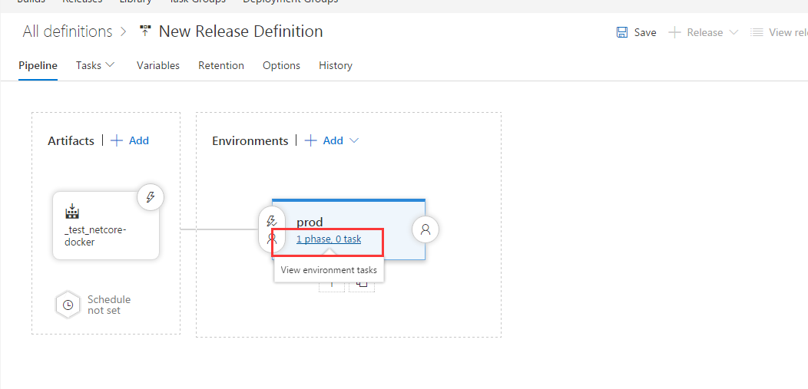The height and width of the screenshot is (389, 808).
Task: Click the View releases list icon
Action: [x=757, y=32]
